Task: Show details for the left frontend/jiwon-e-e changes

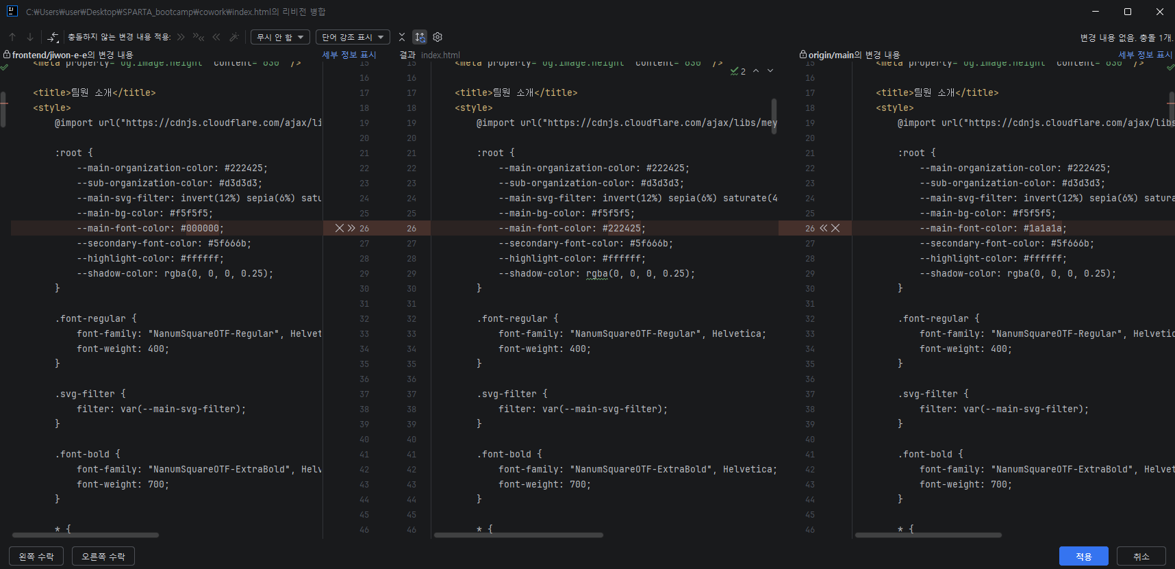Action: [x=349, y=55]
